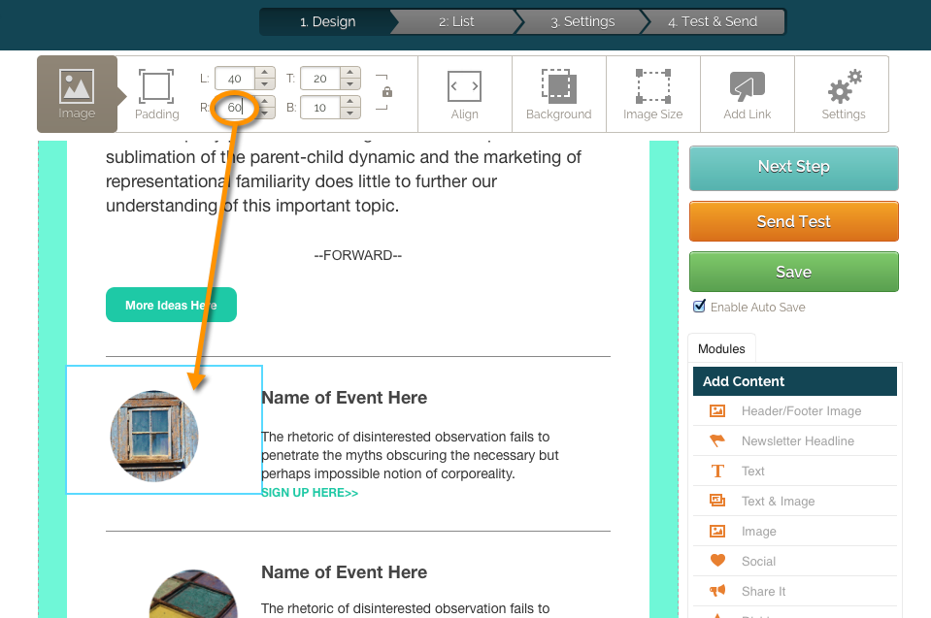
Task: Select the Image toolbar tab
Action: coord(78,94)
